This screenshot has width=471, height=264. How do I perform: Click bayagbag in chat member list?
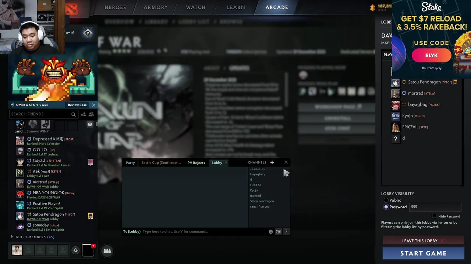[x=257, y=174]
